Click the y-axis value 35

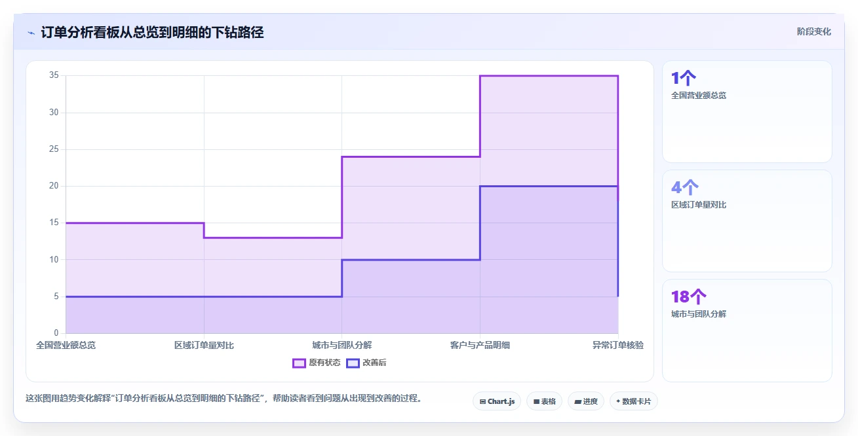[x=54, y=75]
